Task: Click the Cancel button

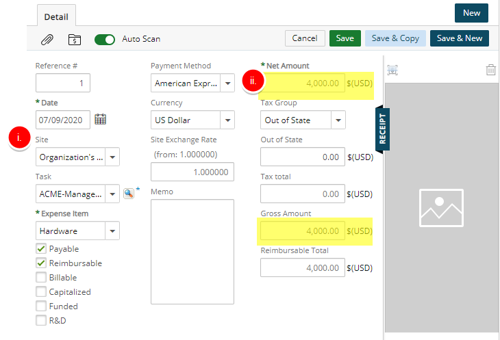Action: (x=305, y=38)
